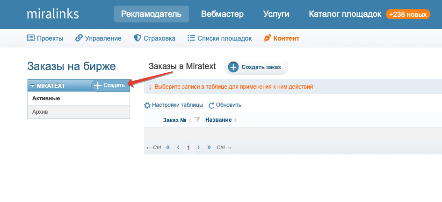Viewport: 442px width, 202px height.
Task: Click the Списки площадок bullet-list icon
Action: pos(191,38)
